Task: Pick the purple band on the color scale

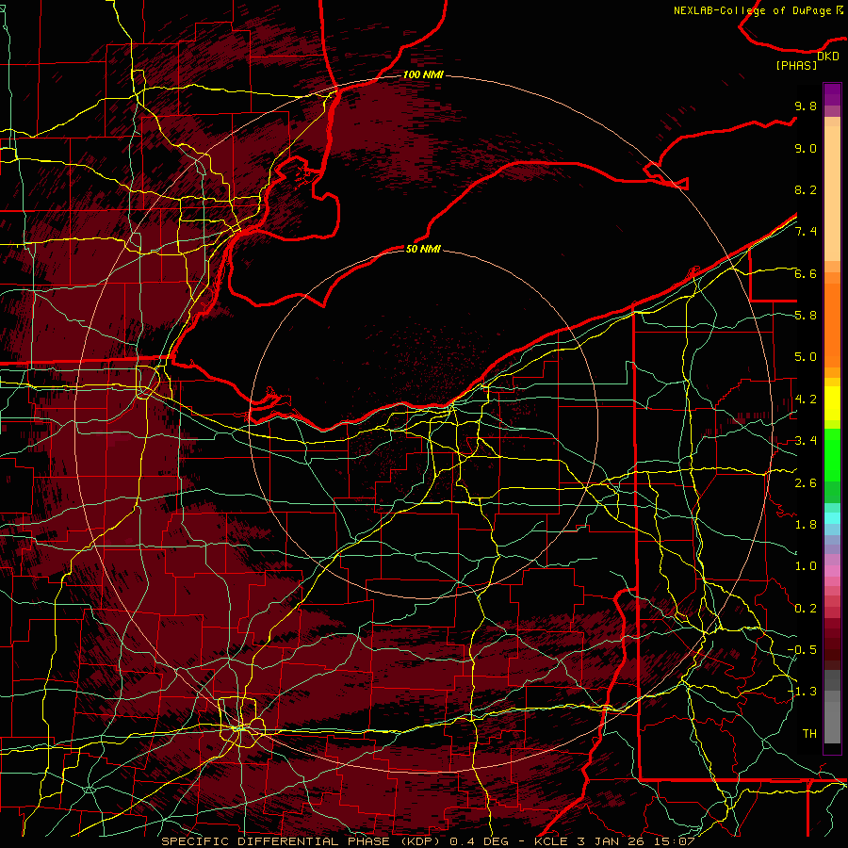Action: tap(832, 94)
